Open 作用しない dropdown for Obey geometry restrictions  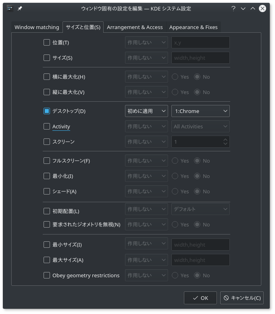pos(146,275)
